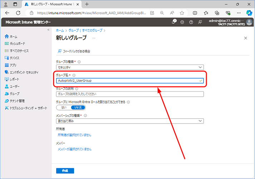This screenshot has height=179, width=255.
Task: Open browser essentials heart icon
Action: tap(228, 13)
